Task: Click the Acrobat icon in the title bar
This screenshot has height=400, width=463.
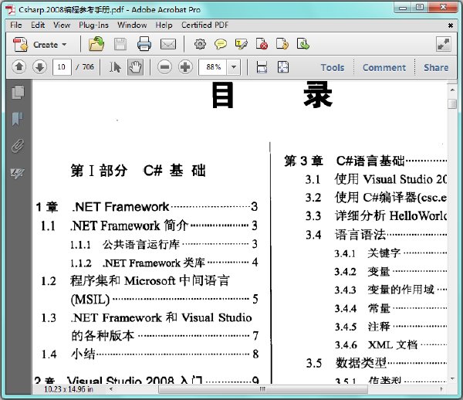Action: click(x=10, y=9)
